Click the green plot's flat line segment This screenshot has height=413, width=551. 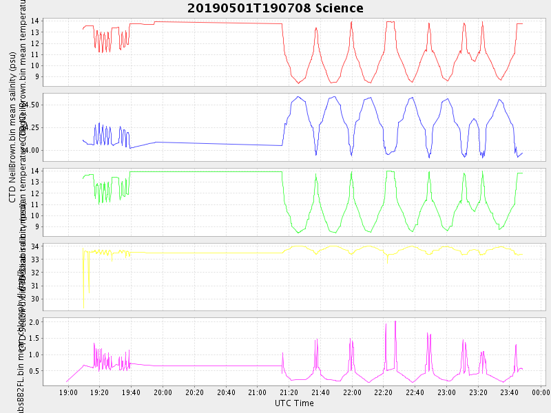click(x=207, y=171)
